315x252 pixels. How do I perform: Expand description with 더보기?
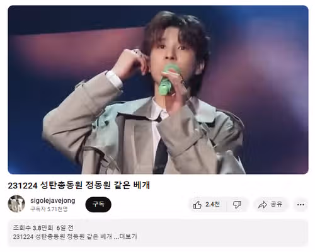coord(128,237)
